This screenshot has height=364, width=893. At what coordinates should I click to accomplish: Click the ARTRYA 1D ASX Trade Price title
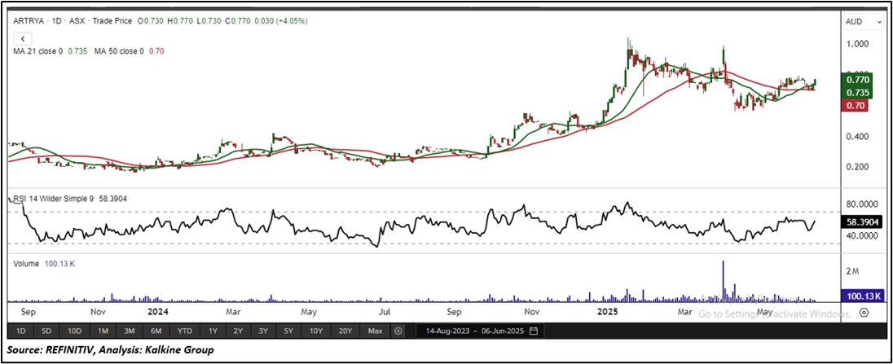(x=73, y=21)
